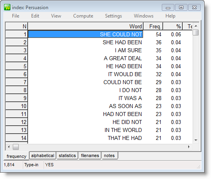
Task: Click the horizontal scrollbar thumb
Action: click(x=16, y=147)
